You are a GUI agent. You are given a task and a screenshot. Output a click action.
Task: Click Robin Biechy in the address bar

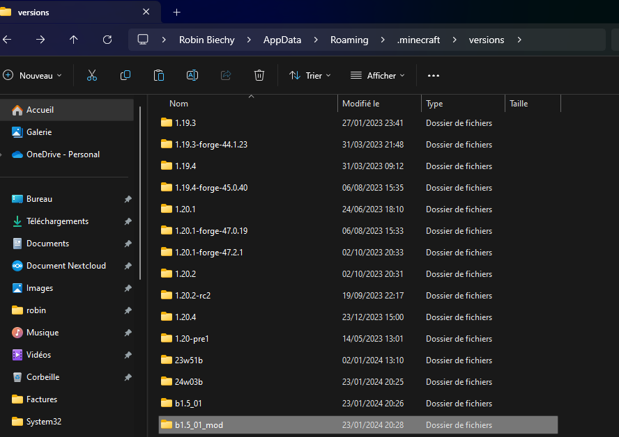coord(207,40)
